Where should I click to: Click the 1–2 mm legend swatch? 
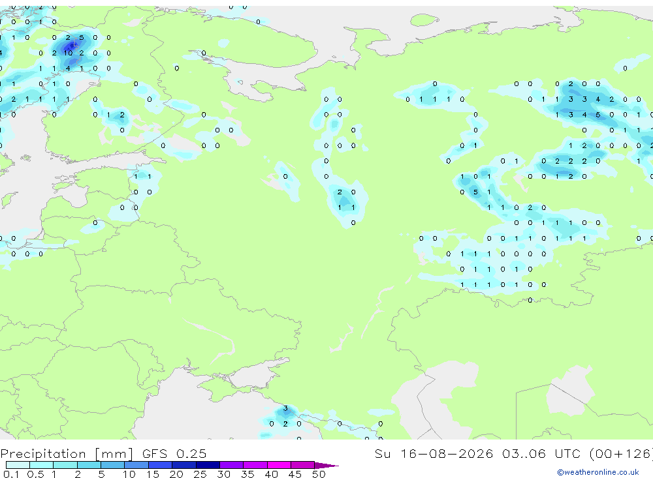pos(65,465)
